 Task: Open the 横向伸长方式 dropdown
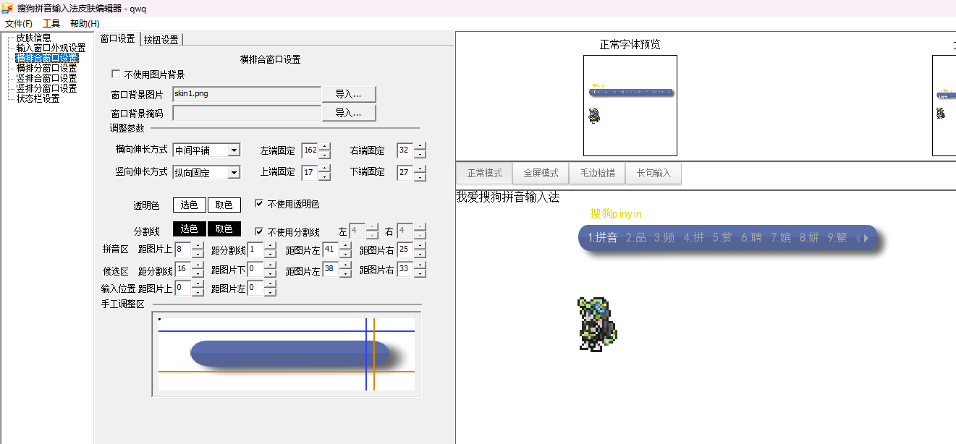coord(233,150)
